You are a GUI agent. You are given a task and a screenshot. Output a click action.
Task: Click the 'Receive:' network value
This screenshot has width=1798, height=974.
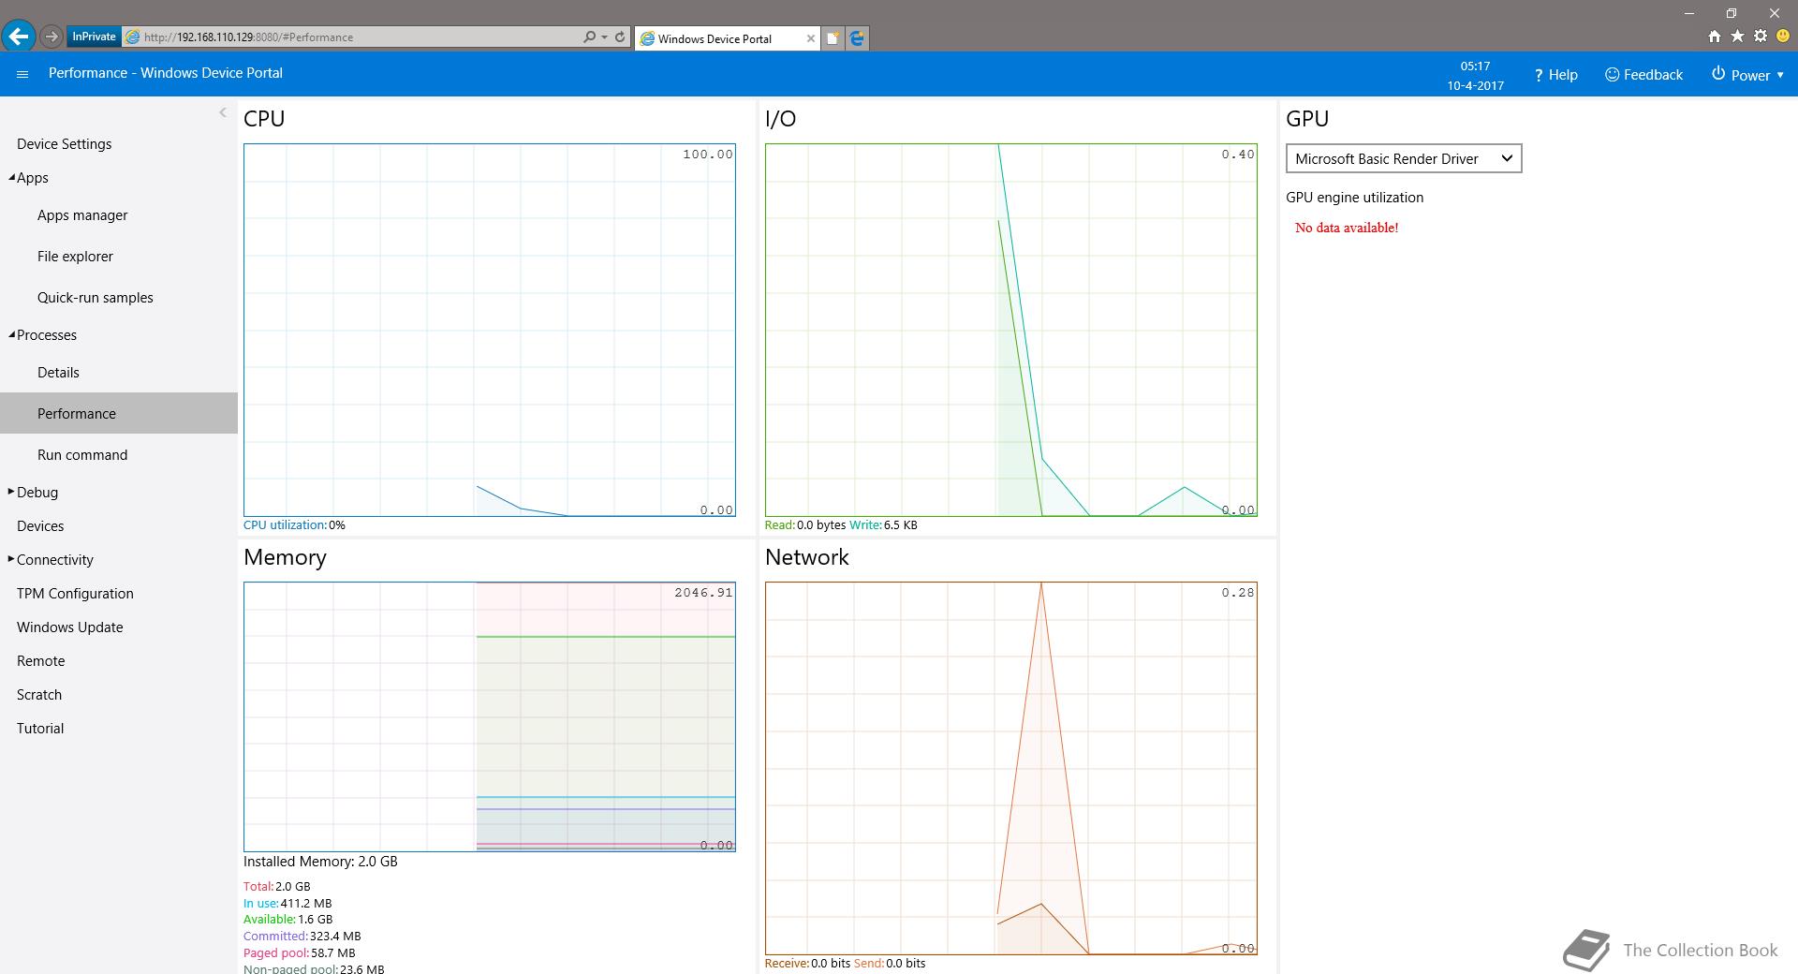[831, 963]
